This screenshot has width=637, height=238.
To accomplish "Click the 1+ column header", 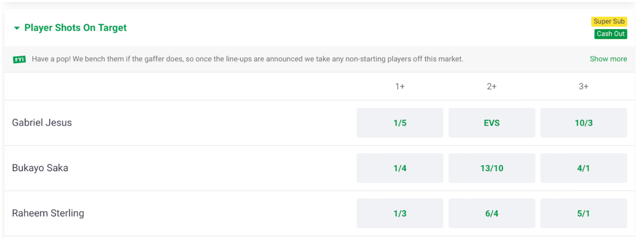I will 400,86.
